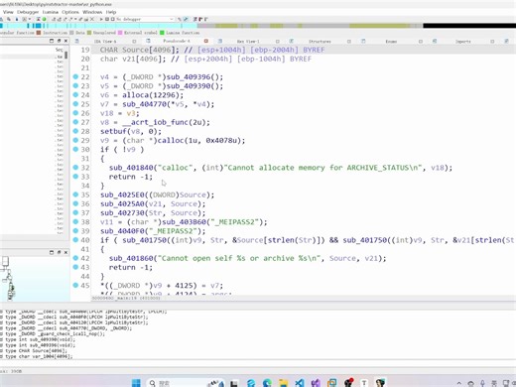
Task: Close the IDA View-A tab
Action: click(x=134, y=42)
